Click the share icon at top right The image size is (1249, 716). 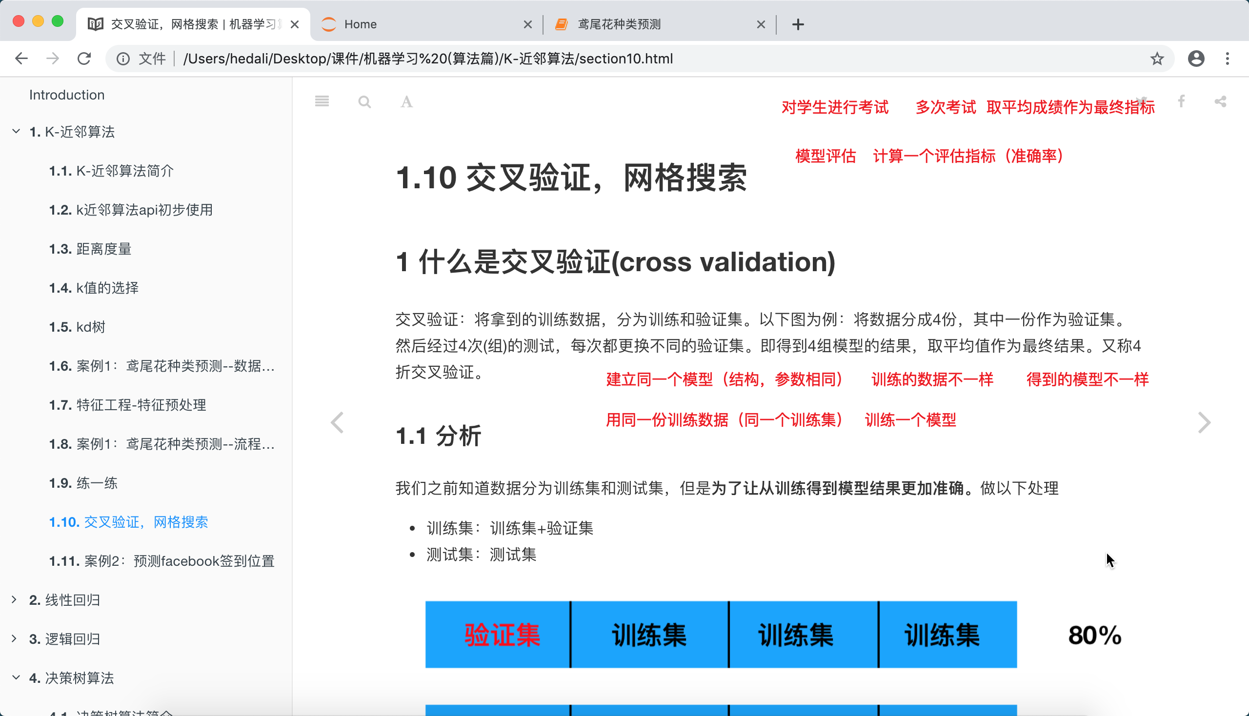(1220, 101)
